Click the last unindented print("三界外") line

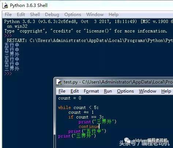[x=77, y=136]
